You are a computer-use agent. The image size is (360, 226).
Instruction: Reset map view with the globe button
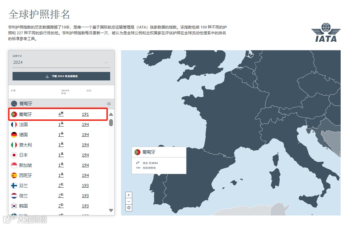(x=129, y=208)
